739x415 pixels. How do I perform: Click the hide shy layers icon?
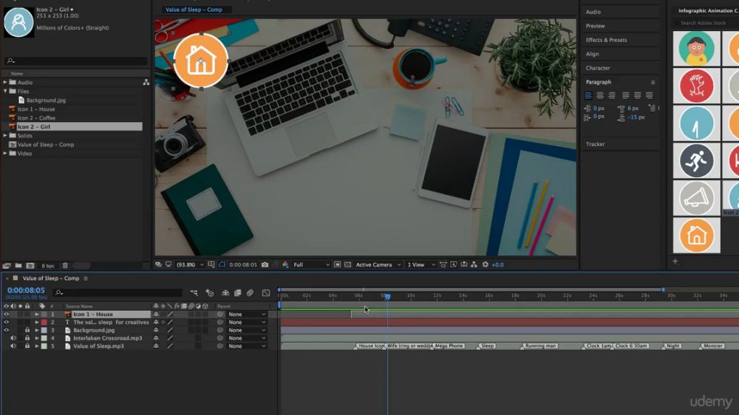tap(225, 293)
